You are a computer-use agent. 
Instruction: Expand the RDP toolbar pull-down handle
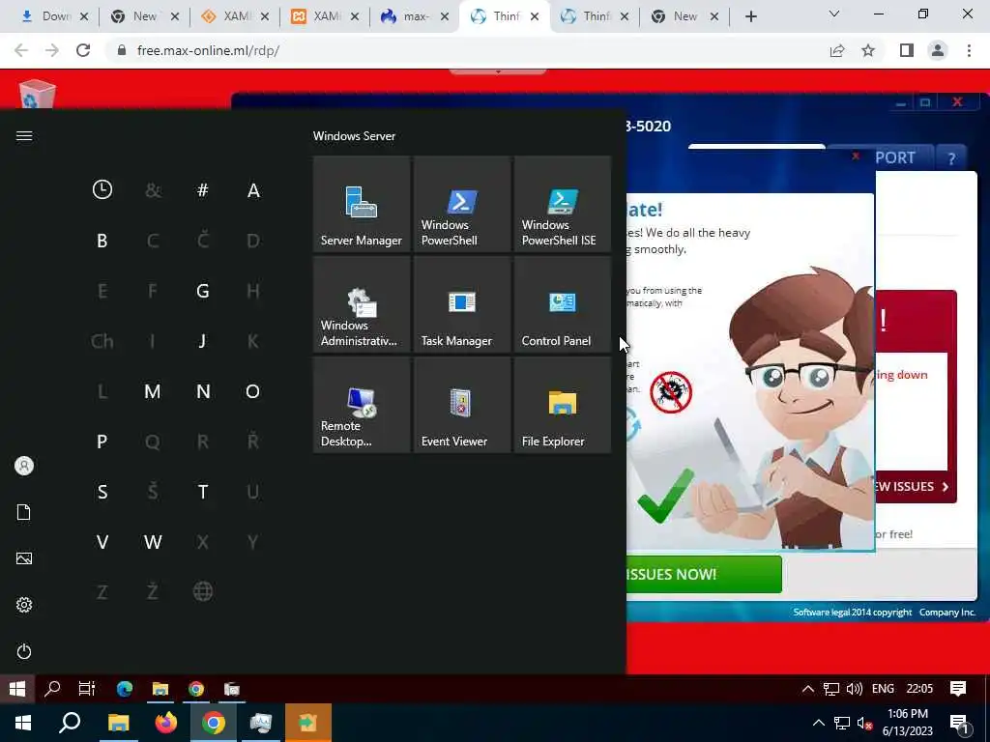[498, 71]
